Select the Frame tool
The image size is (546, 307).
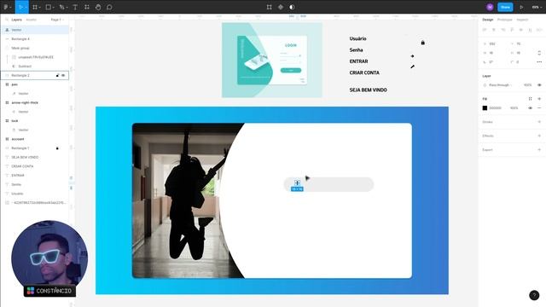[x=34, y=7]
